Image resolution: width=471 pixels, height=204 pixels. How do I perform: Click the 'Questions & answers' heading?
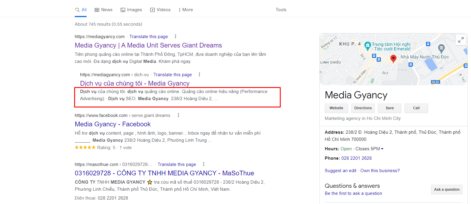(352, 186)
